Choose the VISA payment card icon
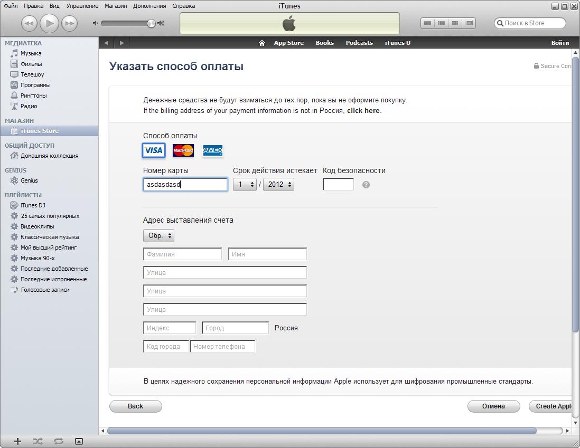Image resolution: width=580 pixels, height=448 pixels. pos(154,150)
